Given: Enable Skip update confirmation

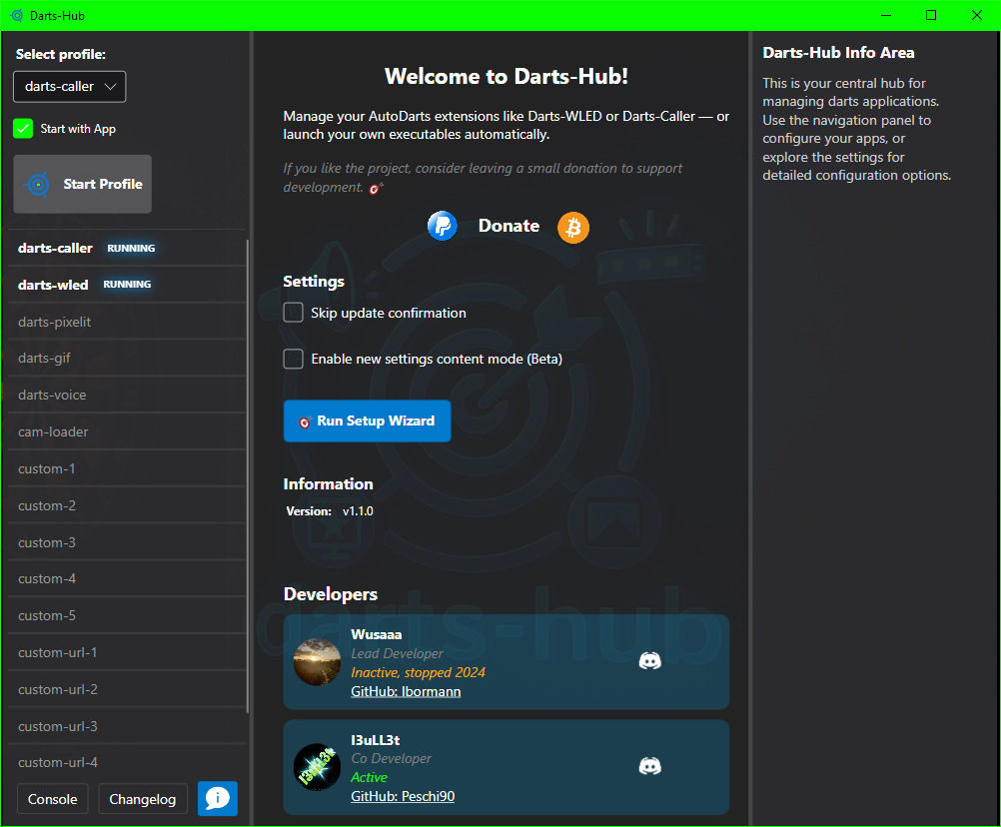Looking at the screenshot, I should coord(293,313).
